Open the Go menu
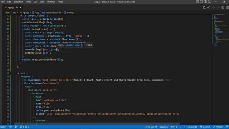This screenshot has width=229, height=129. coord(35,2)
